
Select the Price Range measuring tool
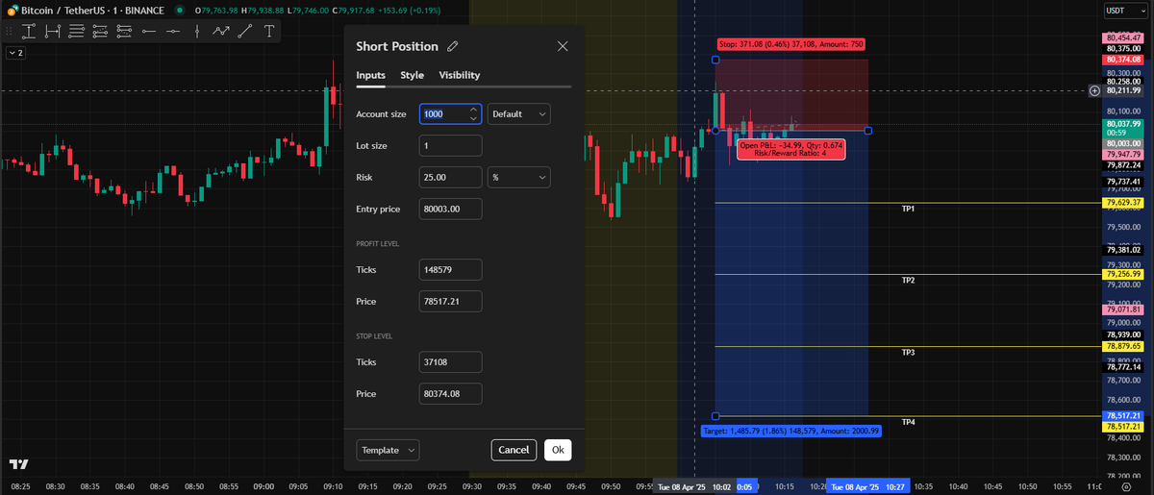tap(29, 31)
